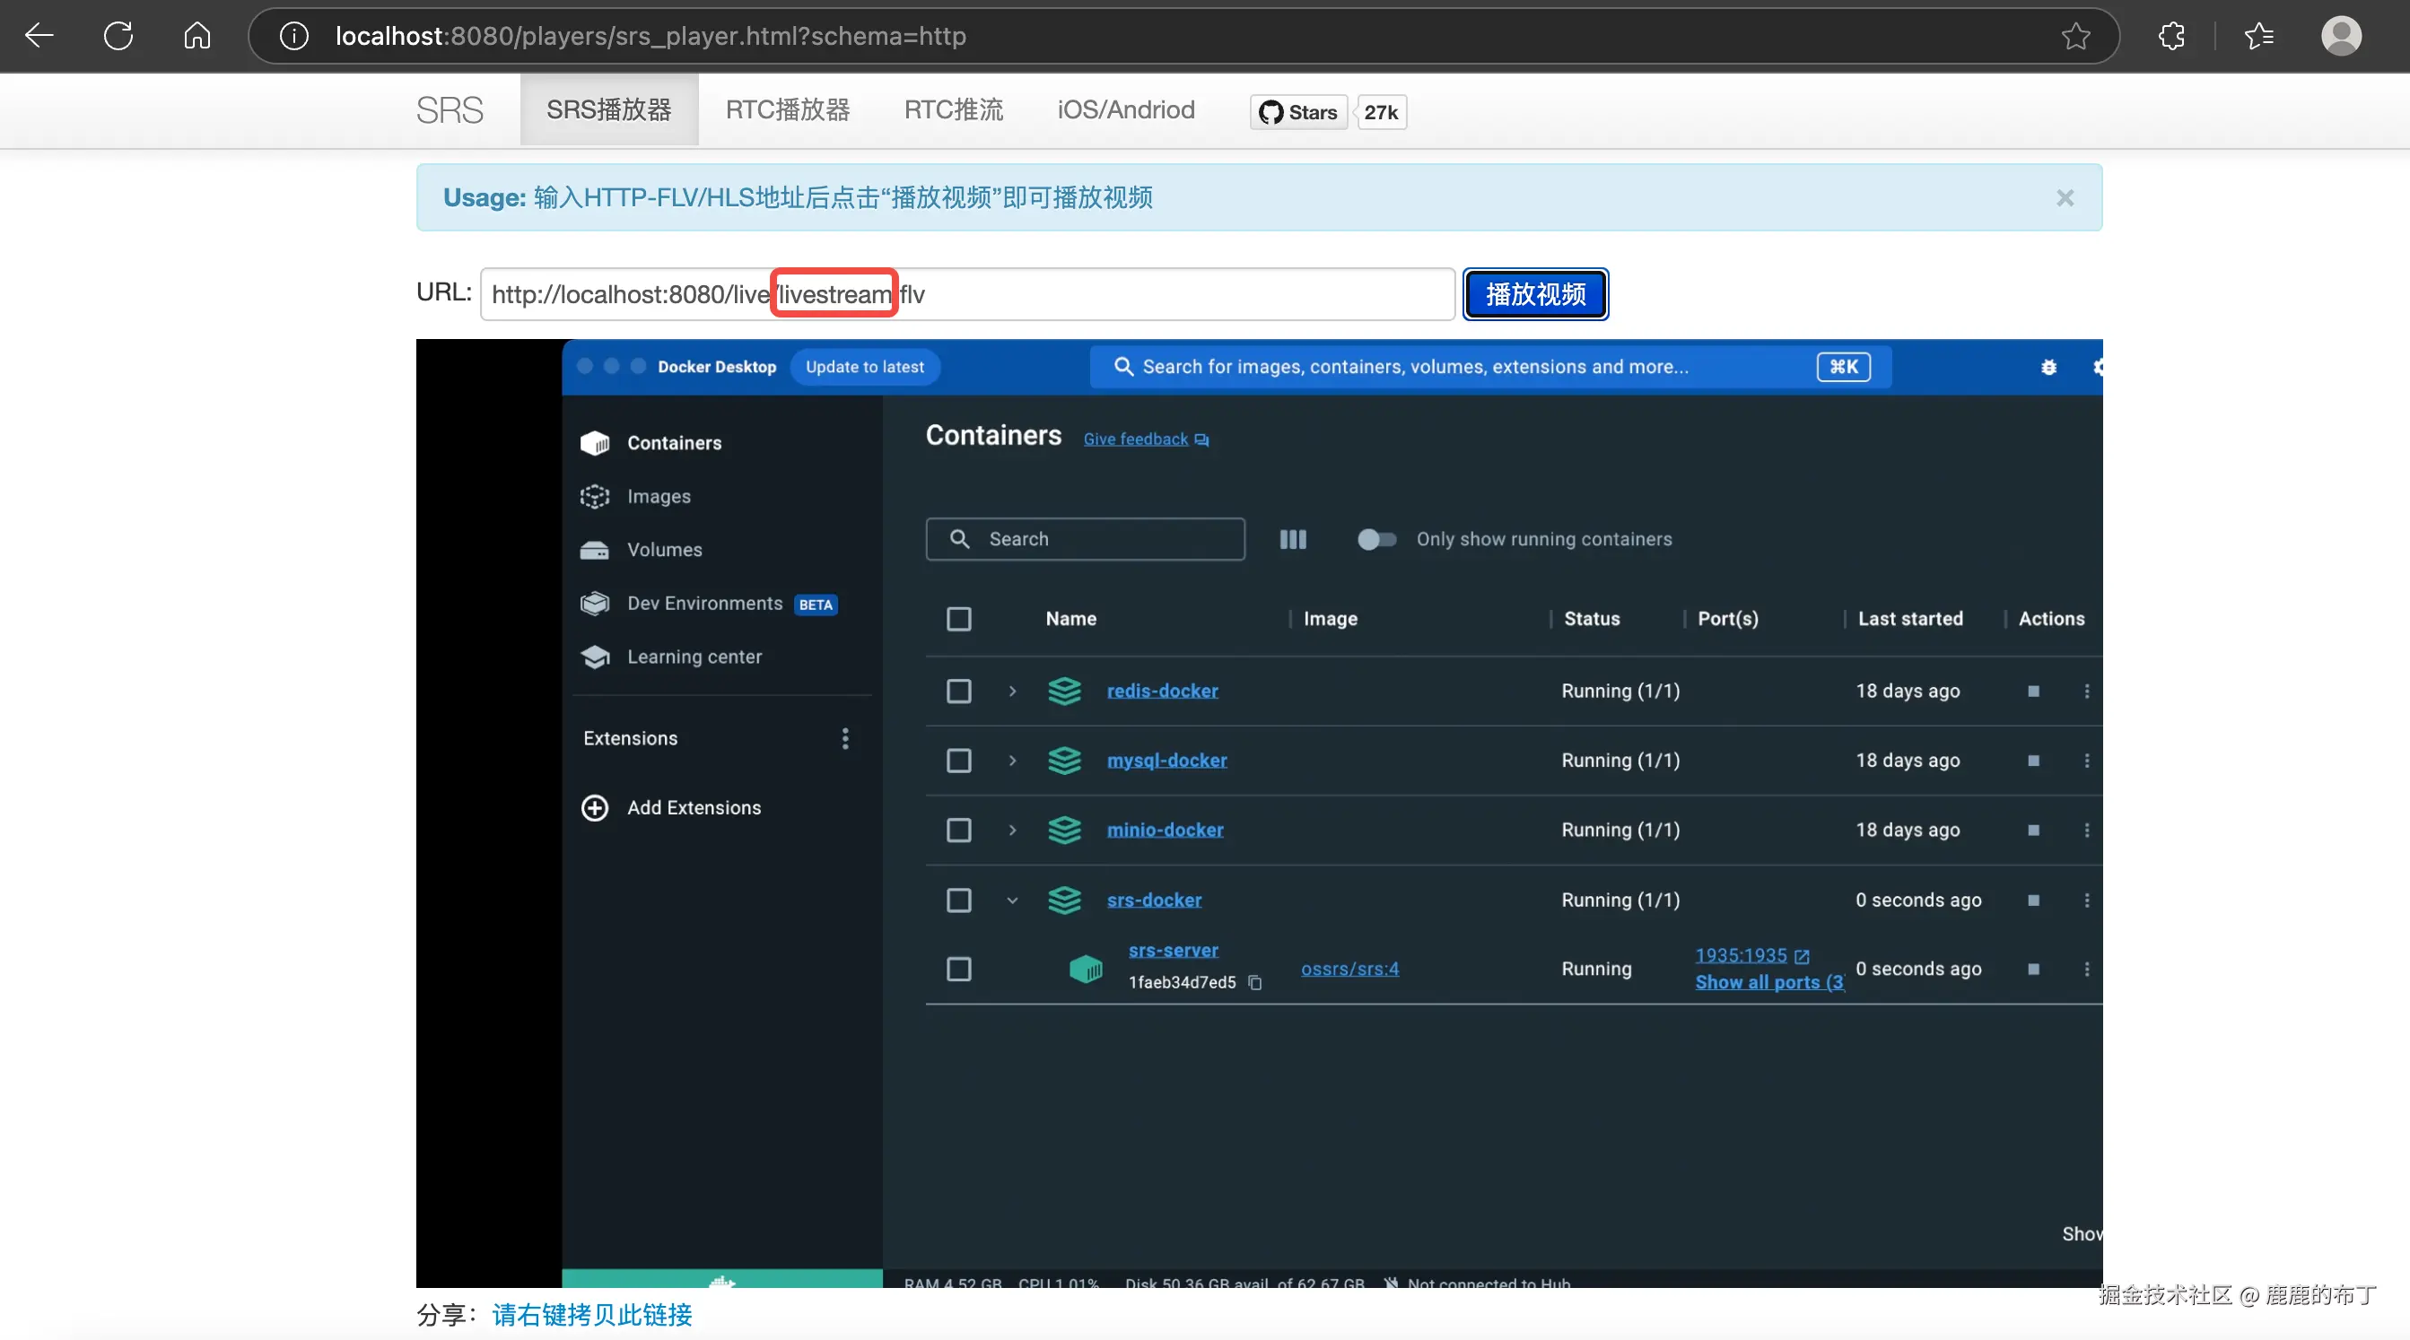The width and height of the screenshot is (2410, 1340).
Task: Open more actions for srs-server
Action: (2086, 969)
